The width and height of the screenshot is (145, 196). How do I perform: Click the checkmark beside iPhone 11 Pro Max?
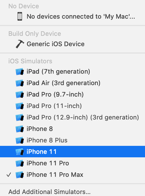click(x=9, y=175)
